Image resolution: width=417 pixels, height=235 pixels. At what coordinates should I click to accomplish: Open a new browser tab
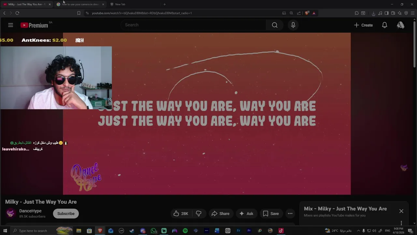click(165, 4)
